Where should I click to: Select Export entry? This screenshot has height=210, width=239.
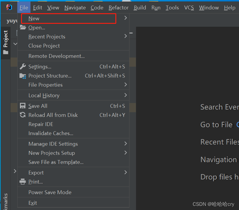pyautogui.click(x=73, y=173)
